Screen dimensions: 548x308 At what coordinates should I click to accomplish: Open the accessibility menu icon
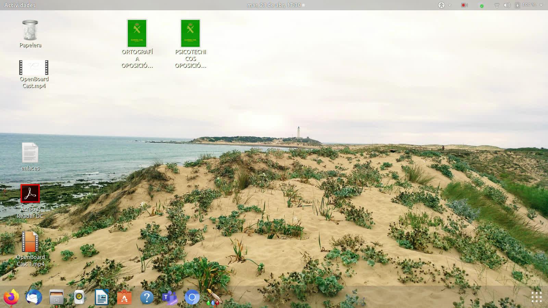pos(441,5)
